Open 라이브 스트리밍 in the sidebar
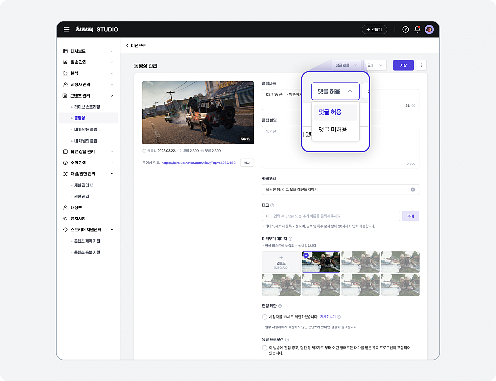This screenshot has width=496, height=381. tap(87, 107)
